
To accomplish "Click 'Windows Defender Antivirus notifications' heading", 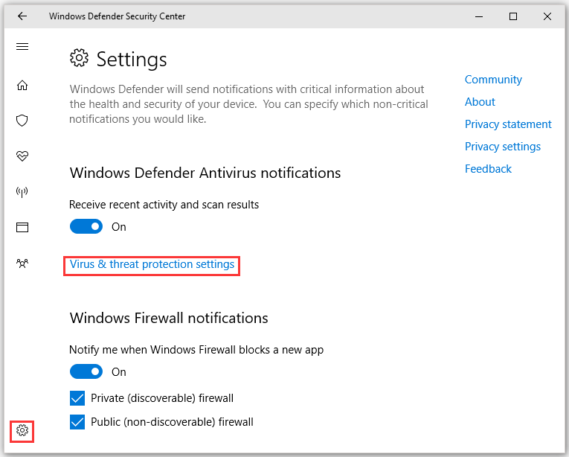I will pos(205,173).
